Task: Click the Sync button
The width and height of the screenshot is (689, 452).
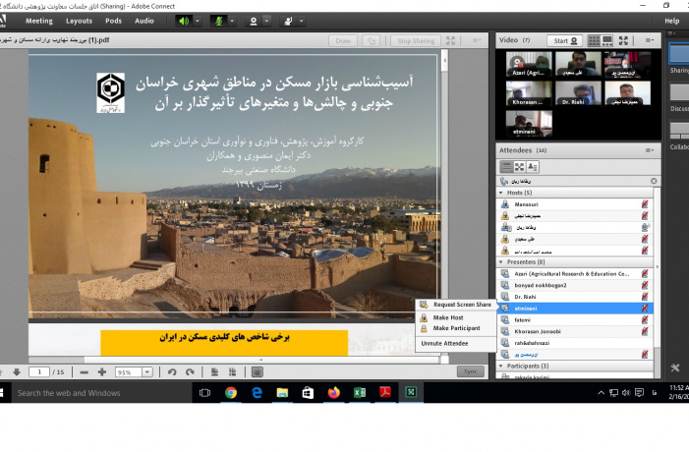Action: click(x=471, y=371)
